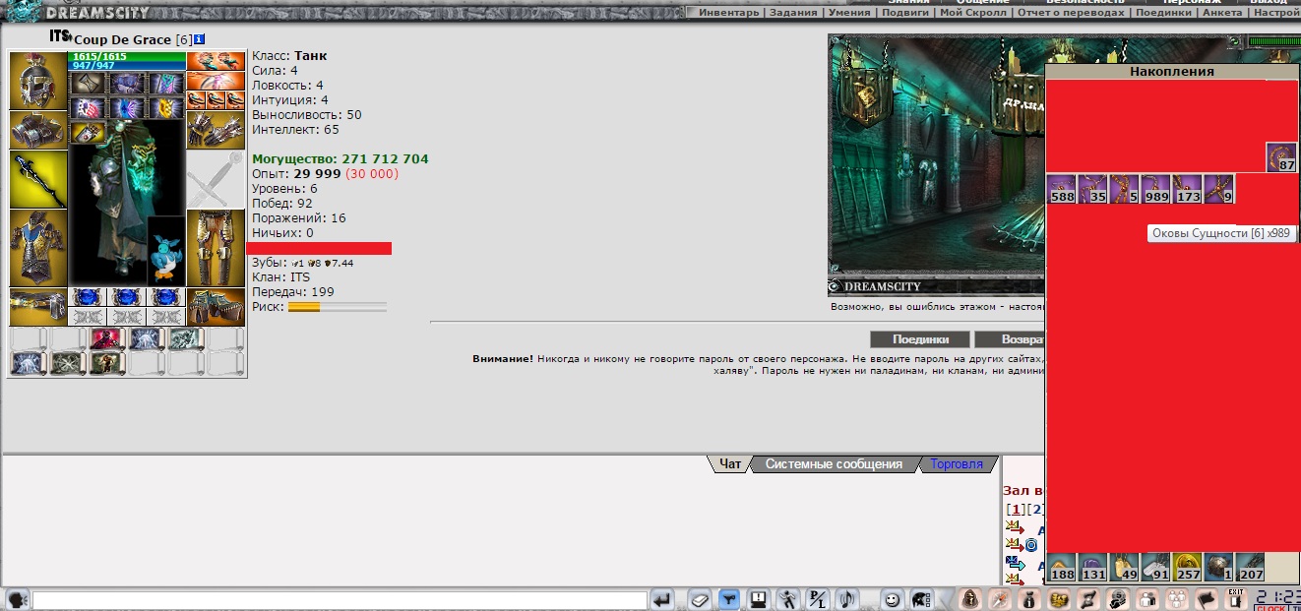The height and width of the screenshot is (611, 1301).
Task: Click the gray Поединки button below location image
Action: point(920,339)
